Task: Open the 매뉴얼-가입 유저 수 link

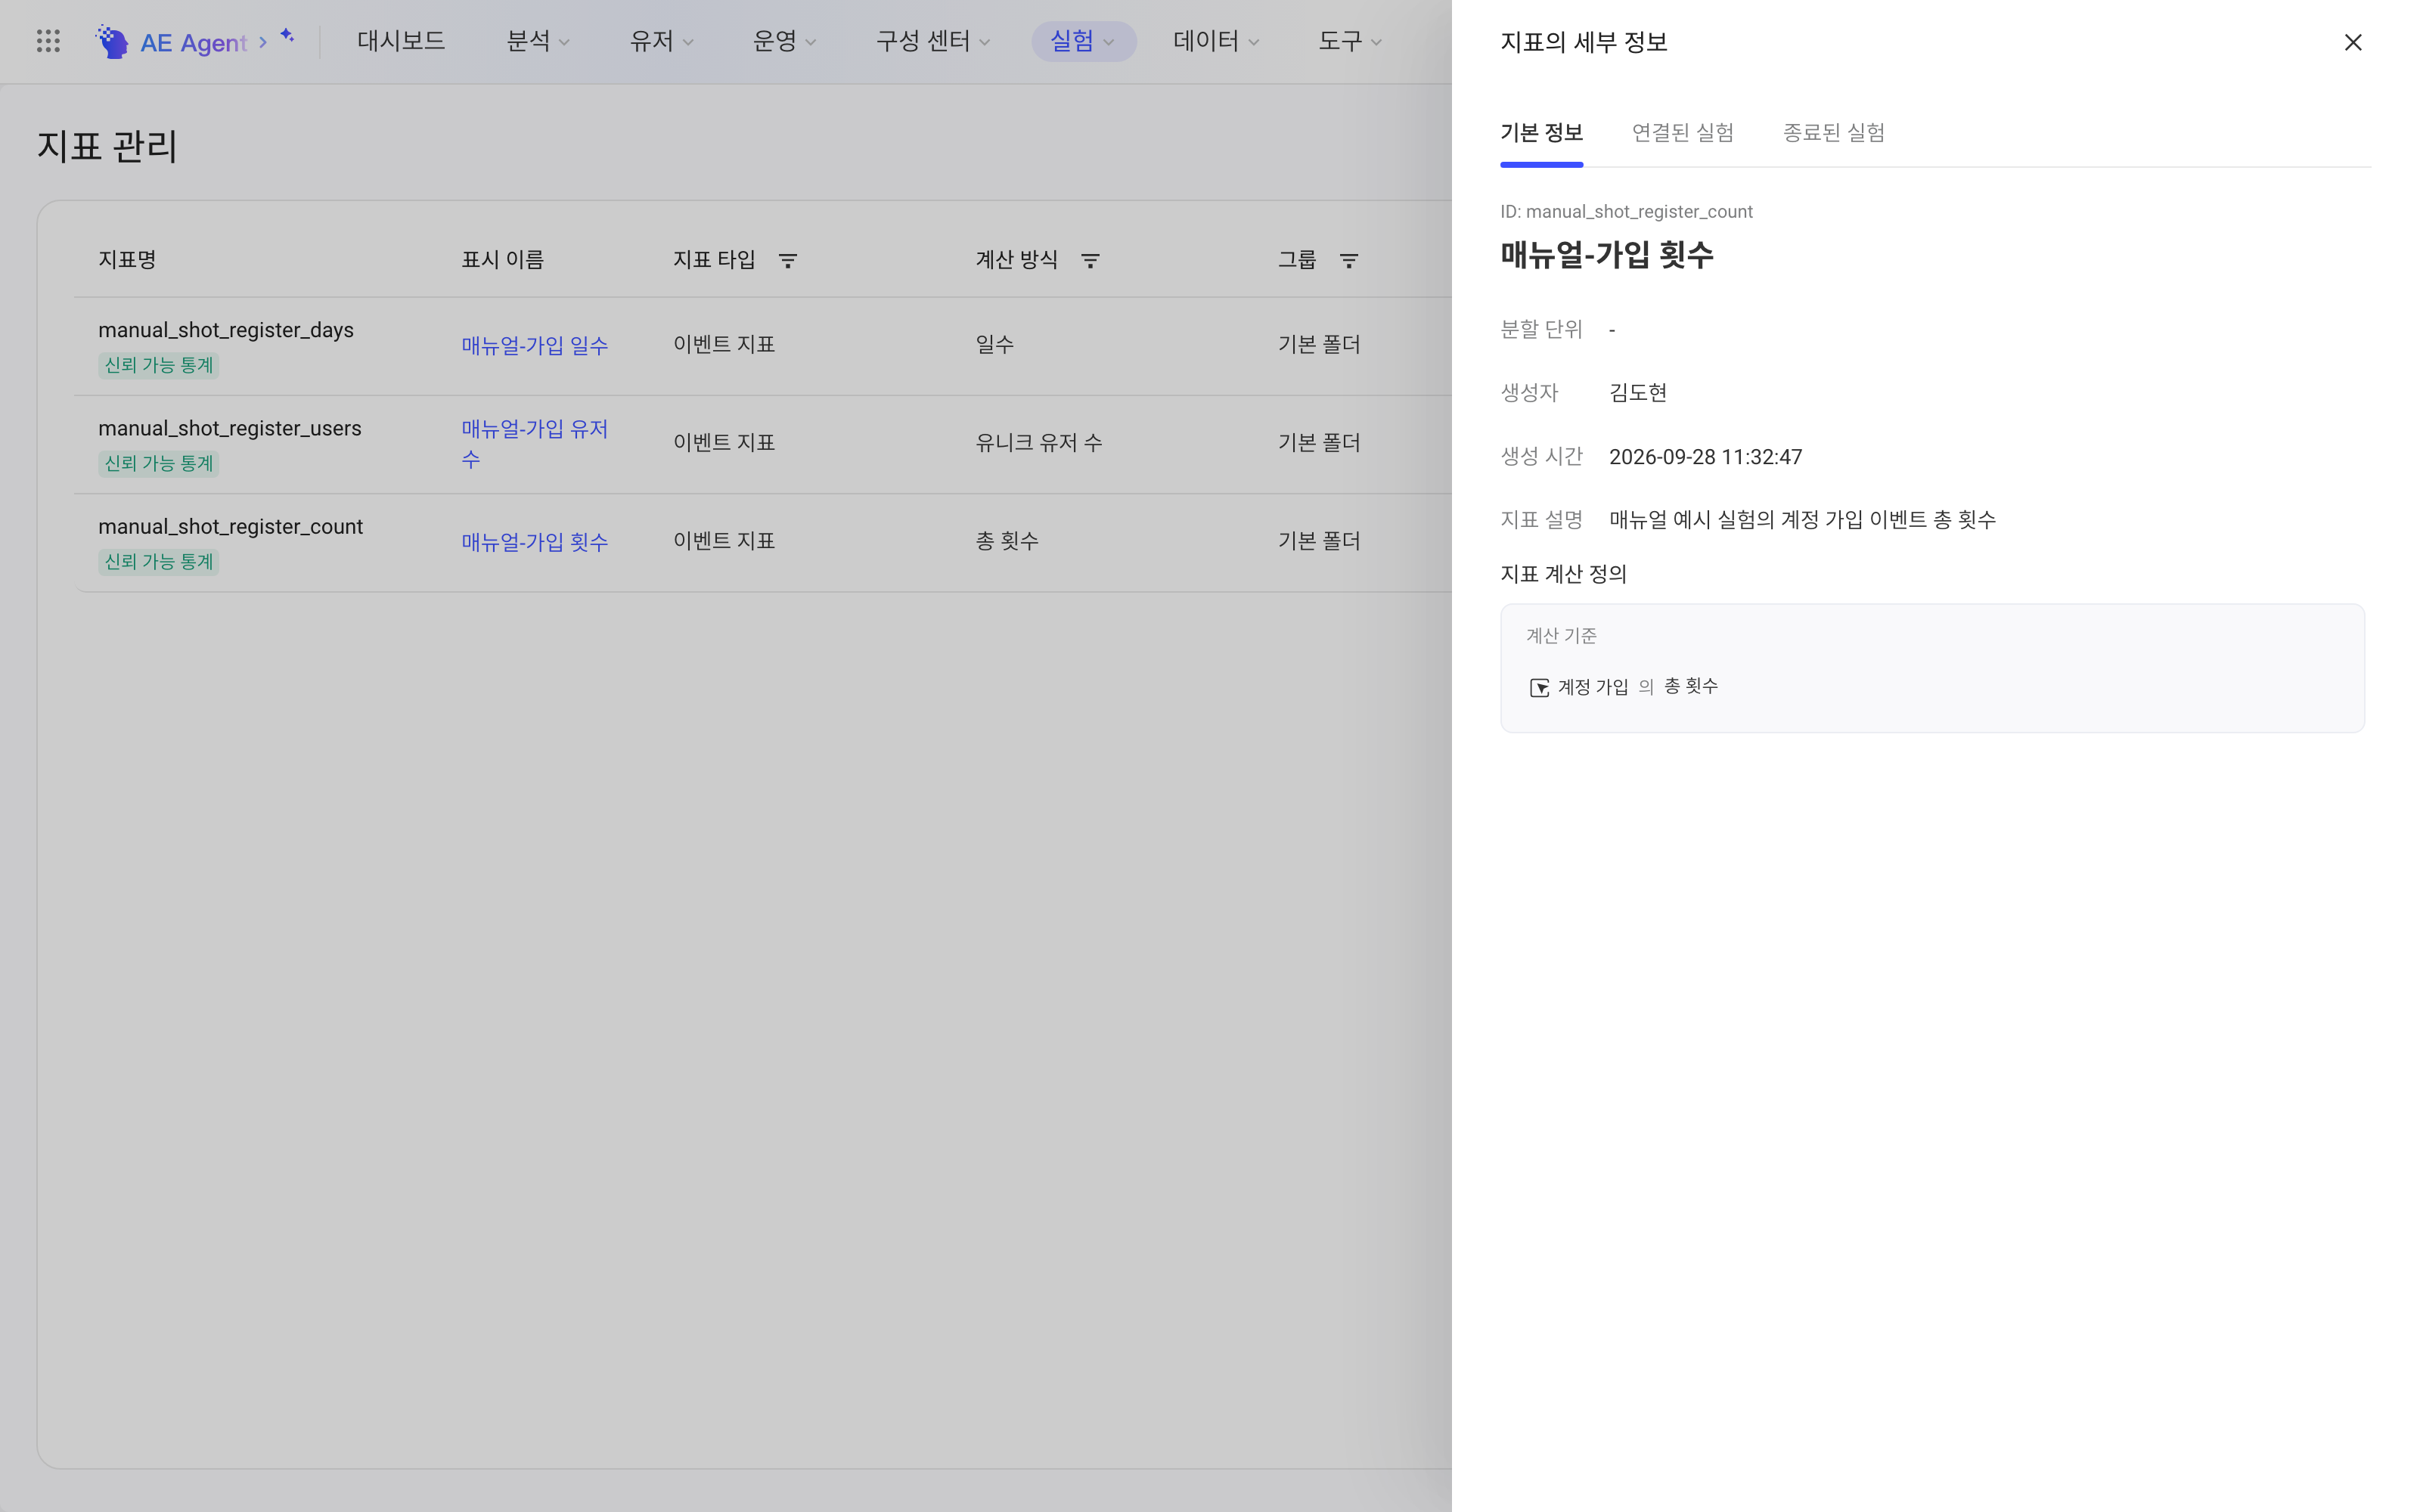Action: click(x=534, y=443)
